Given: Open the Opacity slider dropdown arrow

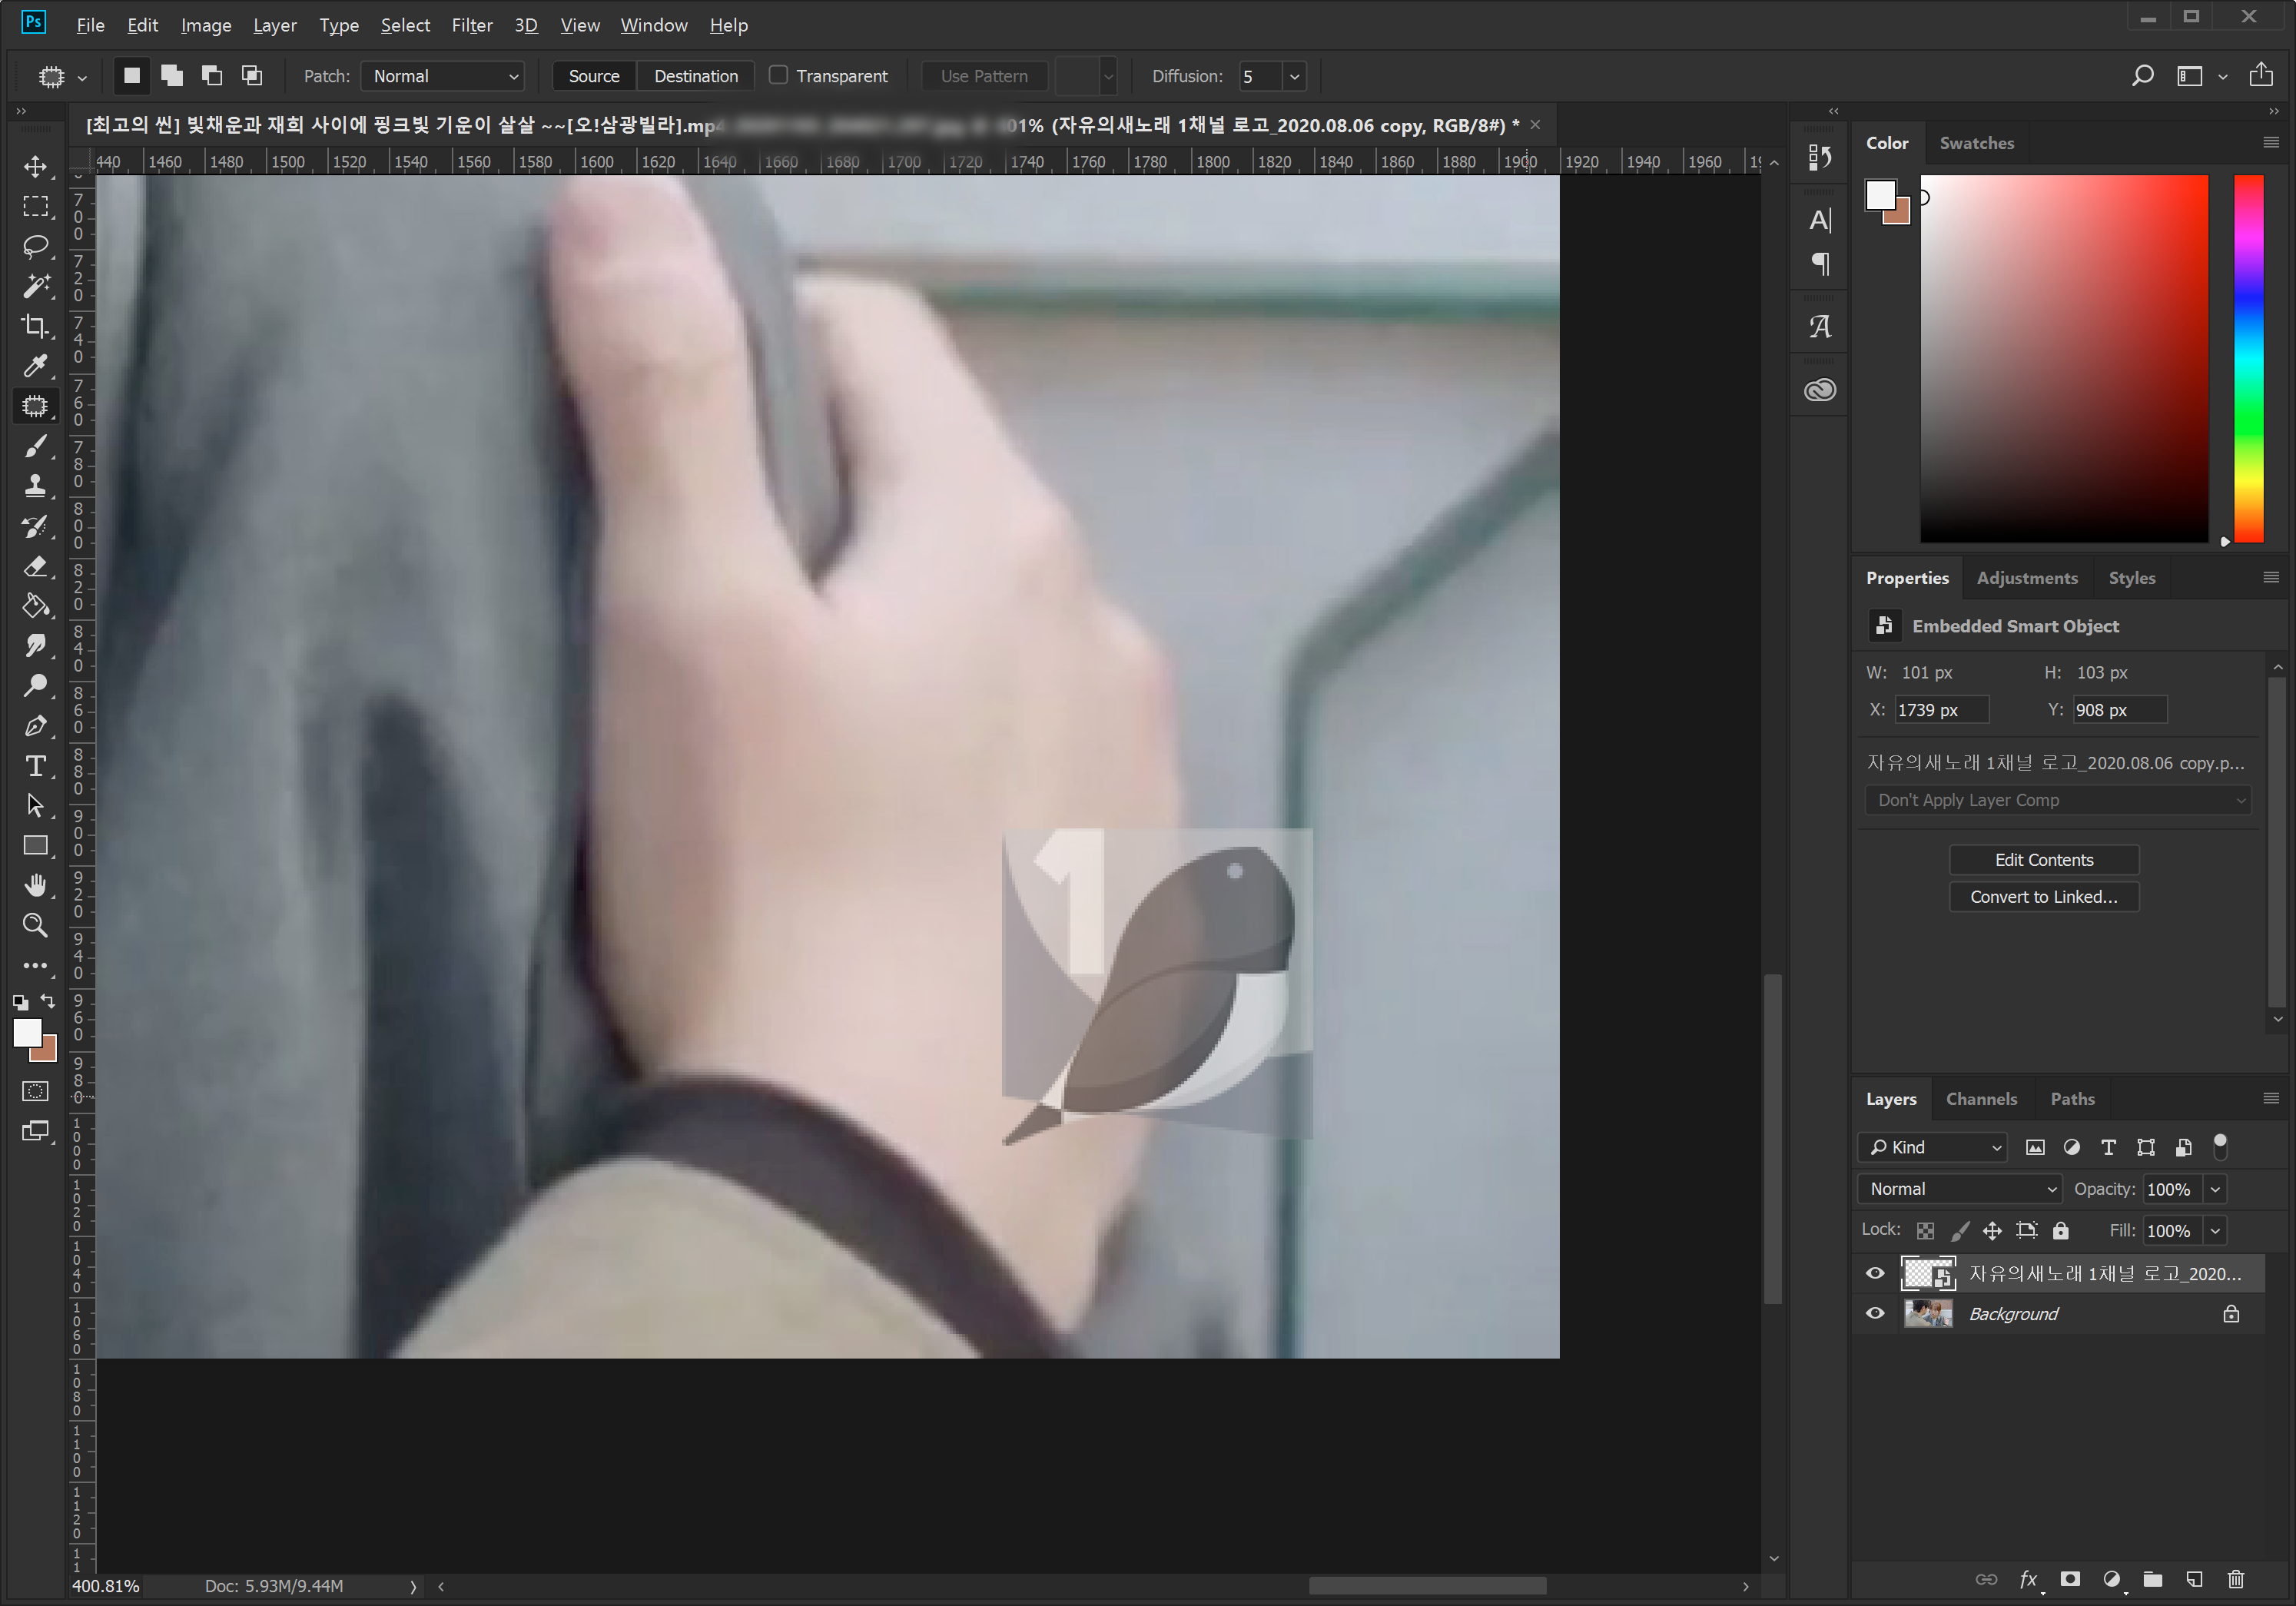Looking at the screenshot, I should [x=2216, y=1189].
